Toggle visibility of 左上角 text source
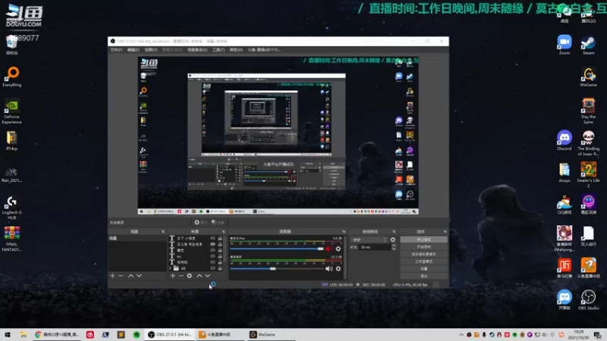The width and height of the screenshot is (607, 341). 212,244
